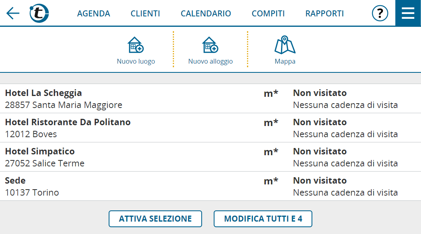The image size is (421, 234).
Task: Go back with the left arrow icon
Action: [x=13, y=13]
